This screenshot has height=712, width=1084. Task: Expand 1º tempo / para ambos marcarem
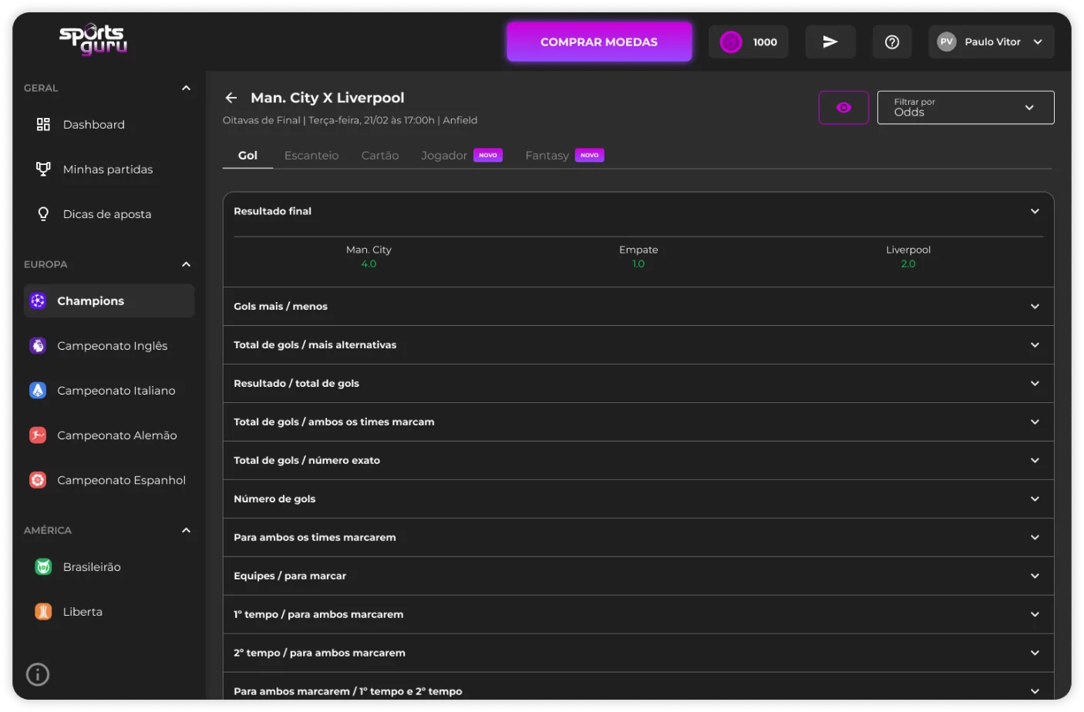tap(638, 615)
